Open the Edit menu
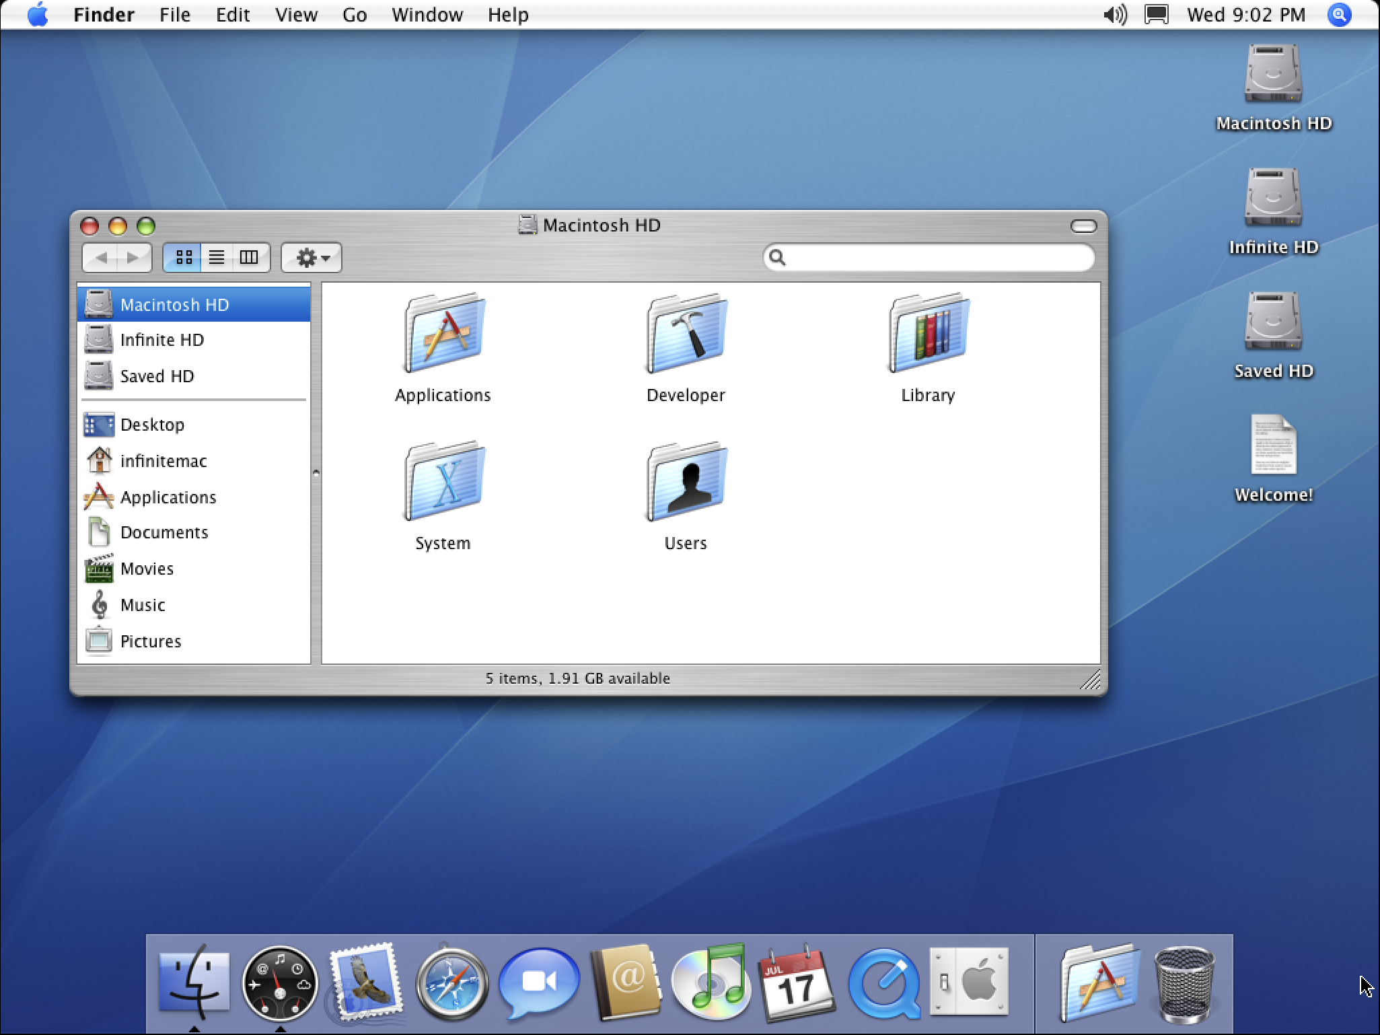The image size is (1380, 1035). pyautogui.click(x=233, y=15)
